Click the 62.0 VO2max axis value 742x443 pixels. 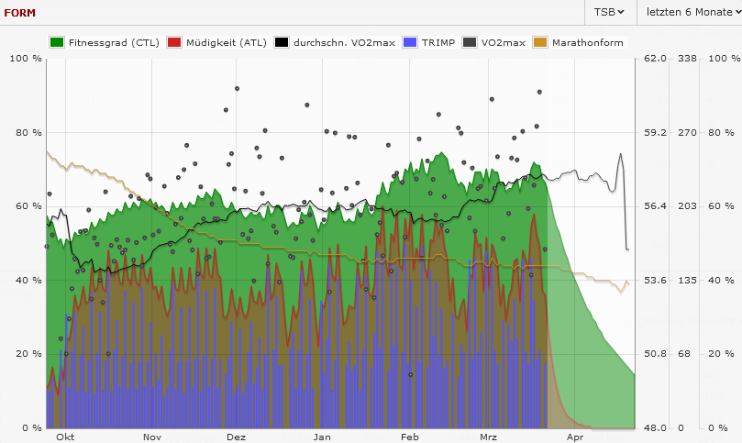pos(654,59)
